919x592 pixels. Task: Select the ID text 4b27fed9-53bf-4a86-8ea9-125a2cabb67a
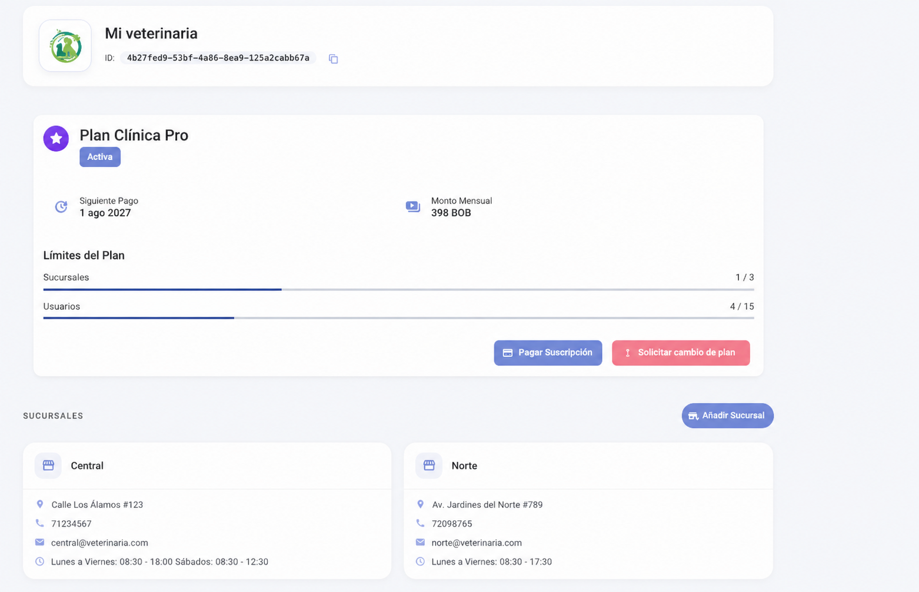(218, 58)
